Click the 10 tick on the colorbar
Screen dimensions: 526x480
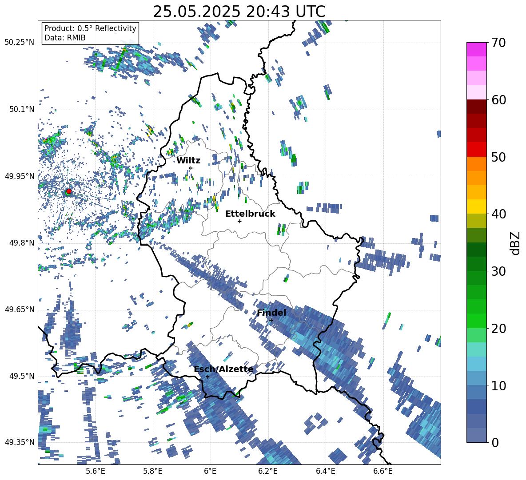[498, 385]
